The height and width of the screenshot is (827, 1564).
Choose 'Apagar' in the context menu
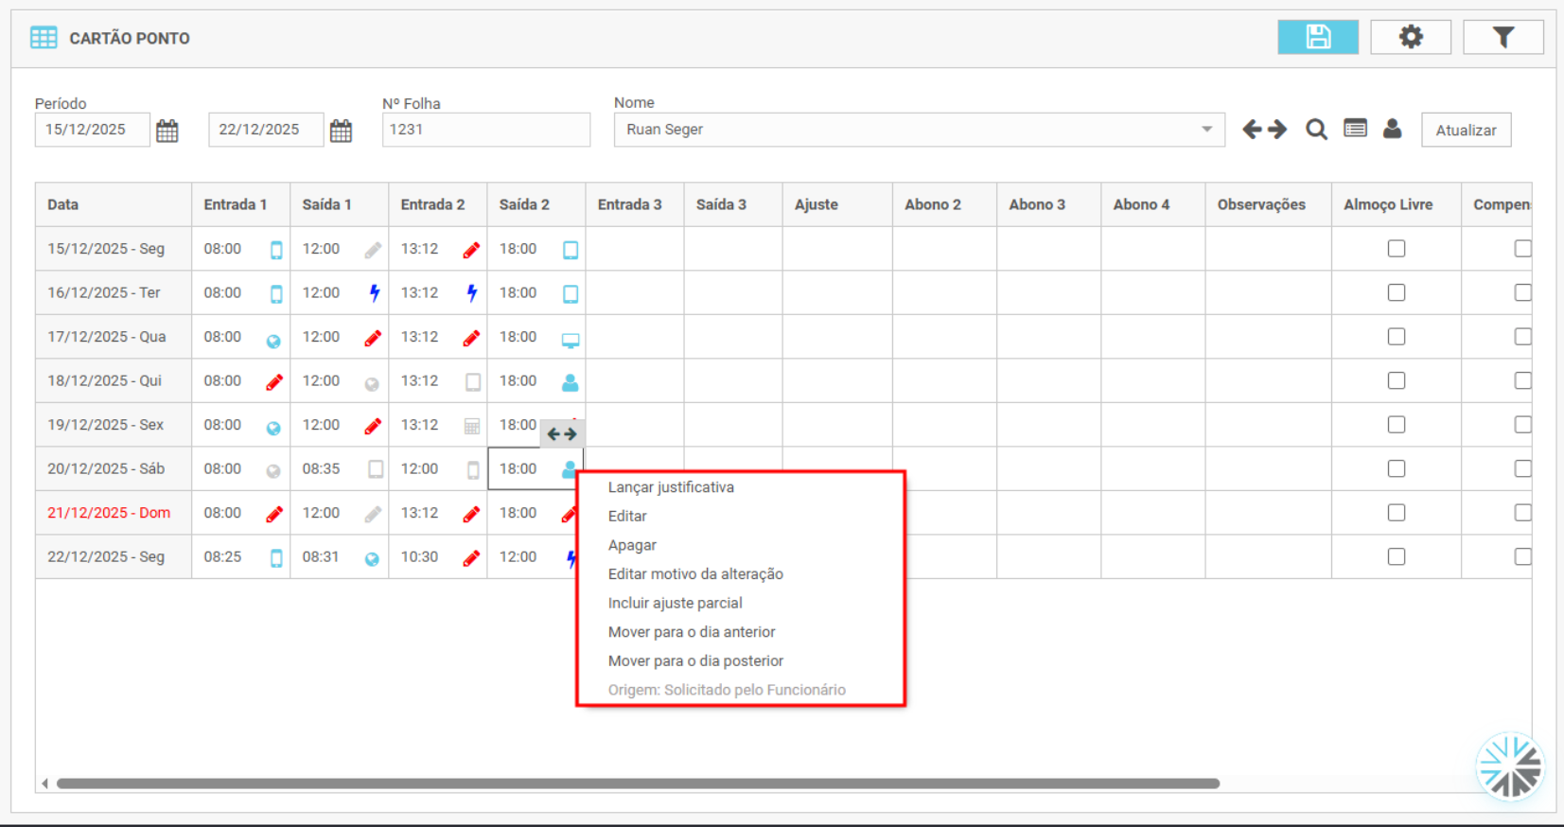coord(632,545)
